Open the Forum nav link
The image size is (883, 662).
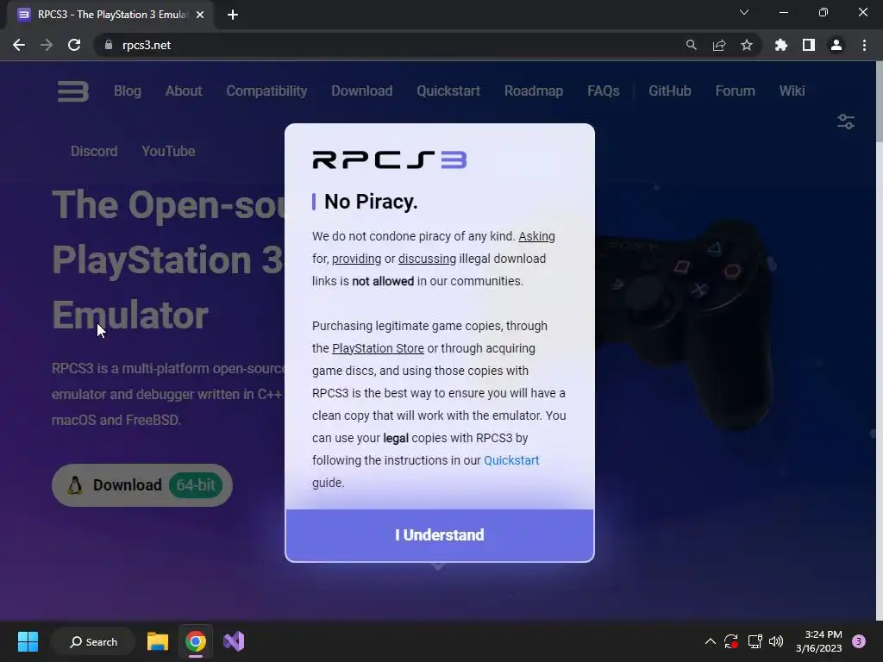coord(735,91)
